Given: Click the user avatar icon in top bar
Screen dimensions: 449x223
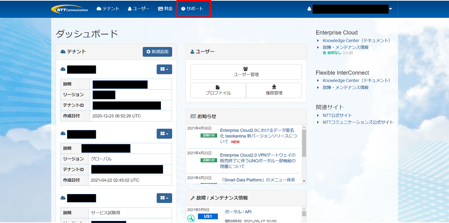Looking at the screenshot, I should (x=309, y=9).
